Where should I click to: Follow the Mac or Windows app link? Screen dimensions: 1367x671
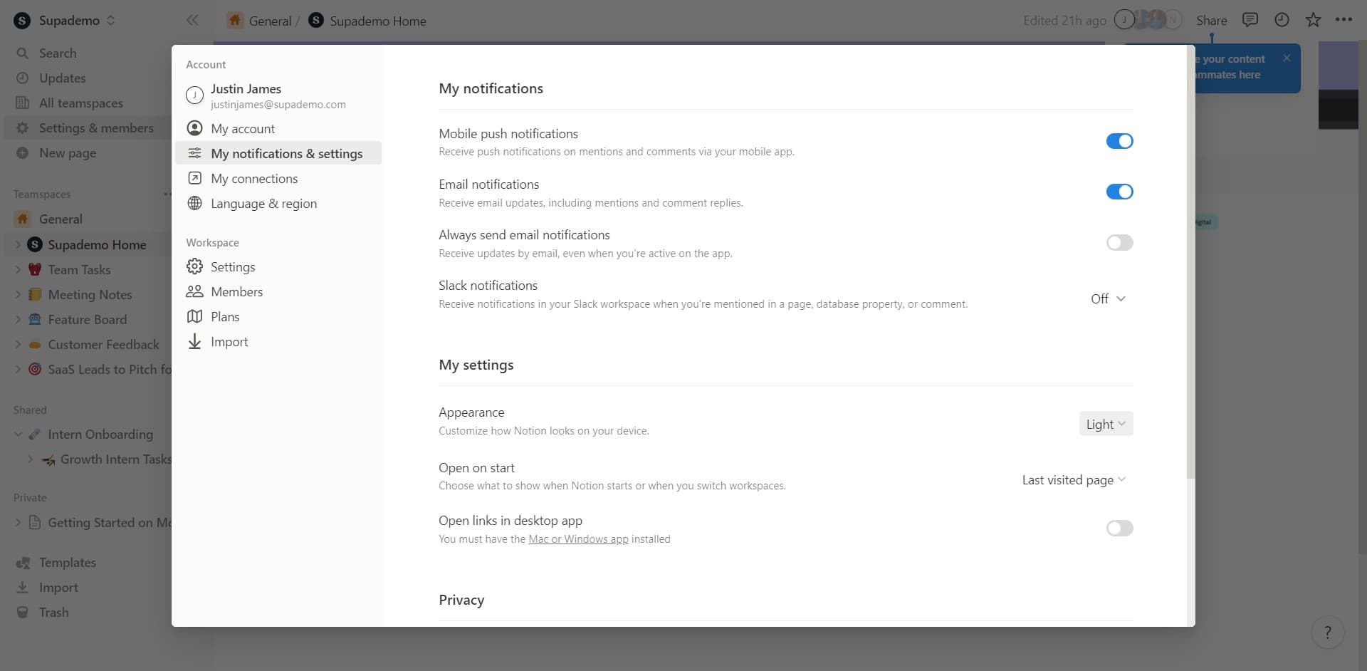[x=578, y=539]
